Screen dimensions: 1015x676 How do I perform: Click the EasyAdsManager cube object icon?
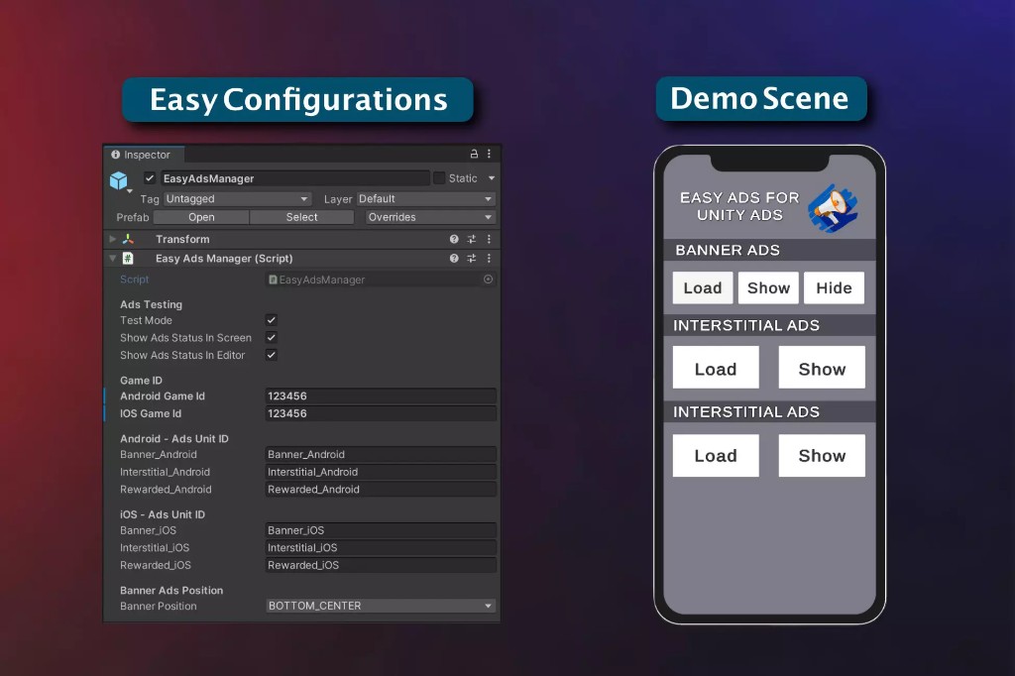(119, 180)
